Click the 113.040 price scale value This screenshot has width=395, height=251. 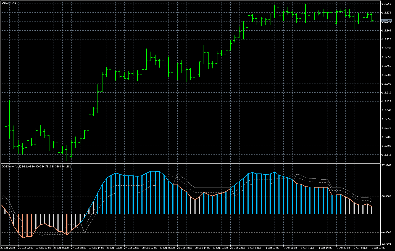(x=386, y=110)
